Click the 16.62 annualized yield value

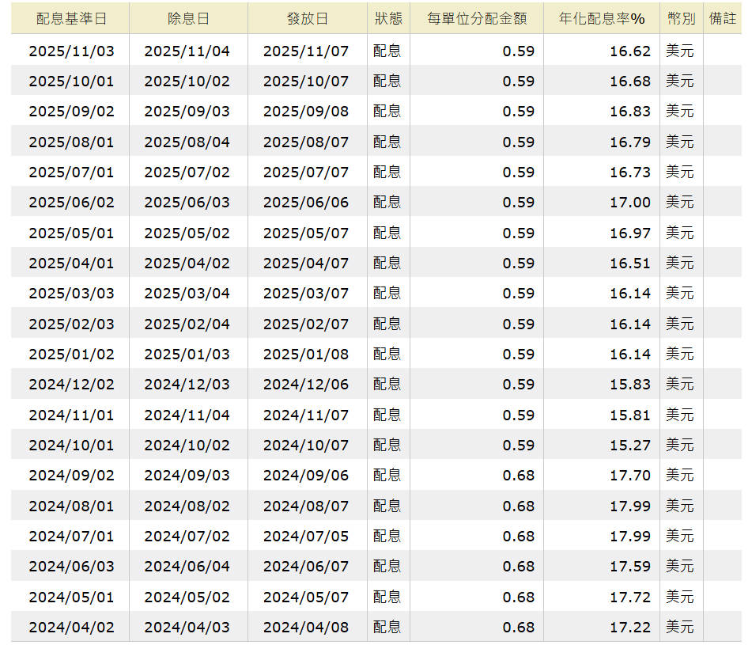(629, 51)
